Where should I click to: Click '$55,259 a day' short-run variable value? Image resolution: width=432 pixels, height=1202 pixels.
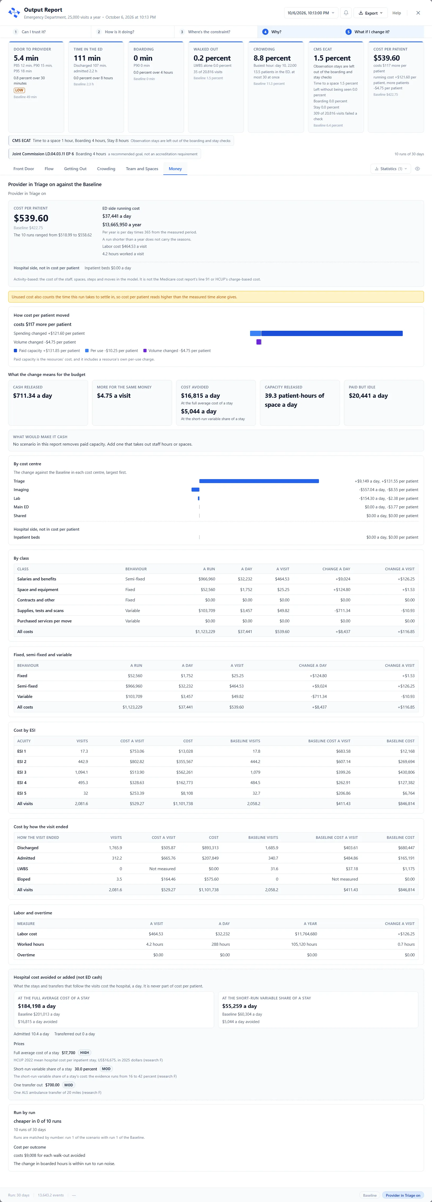[240, 1006]
